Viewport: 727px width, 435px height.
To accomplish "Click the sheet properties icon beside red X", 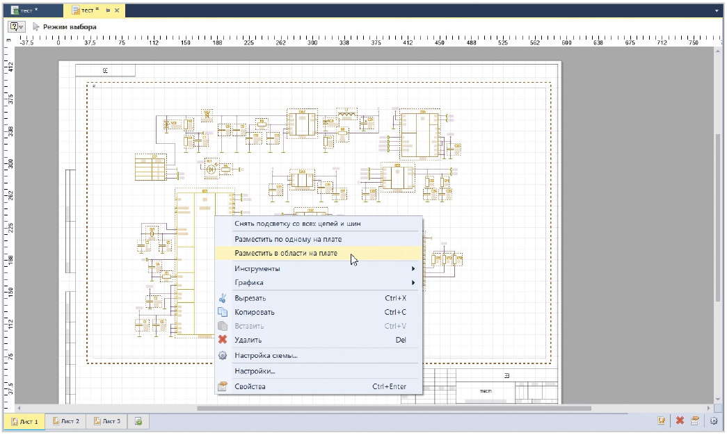I will 694,421.
